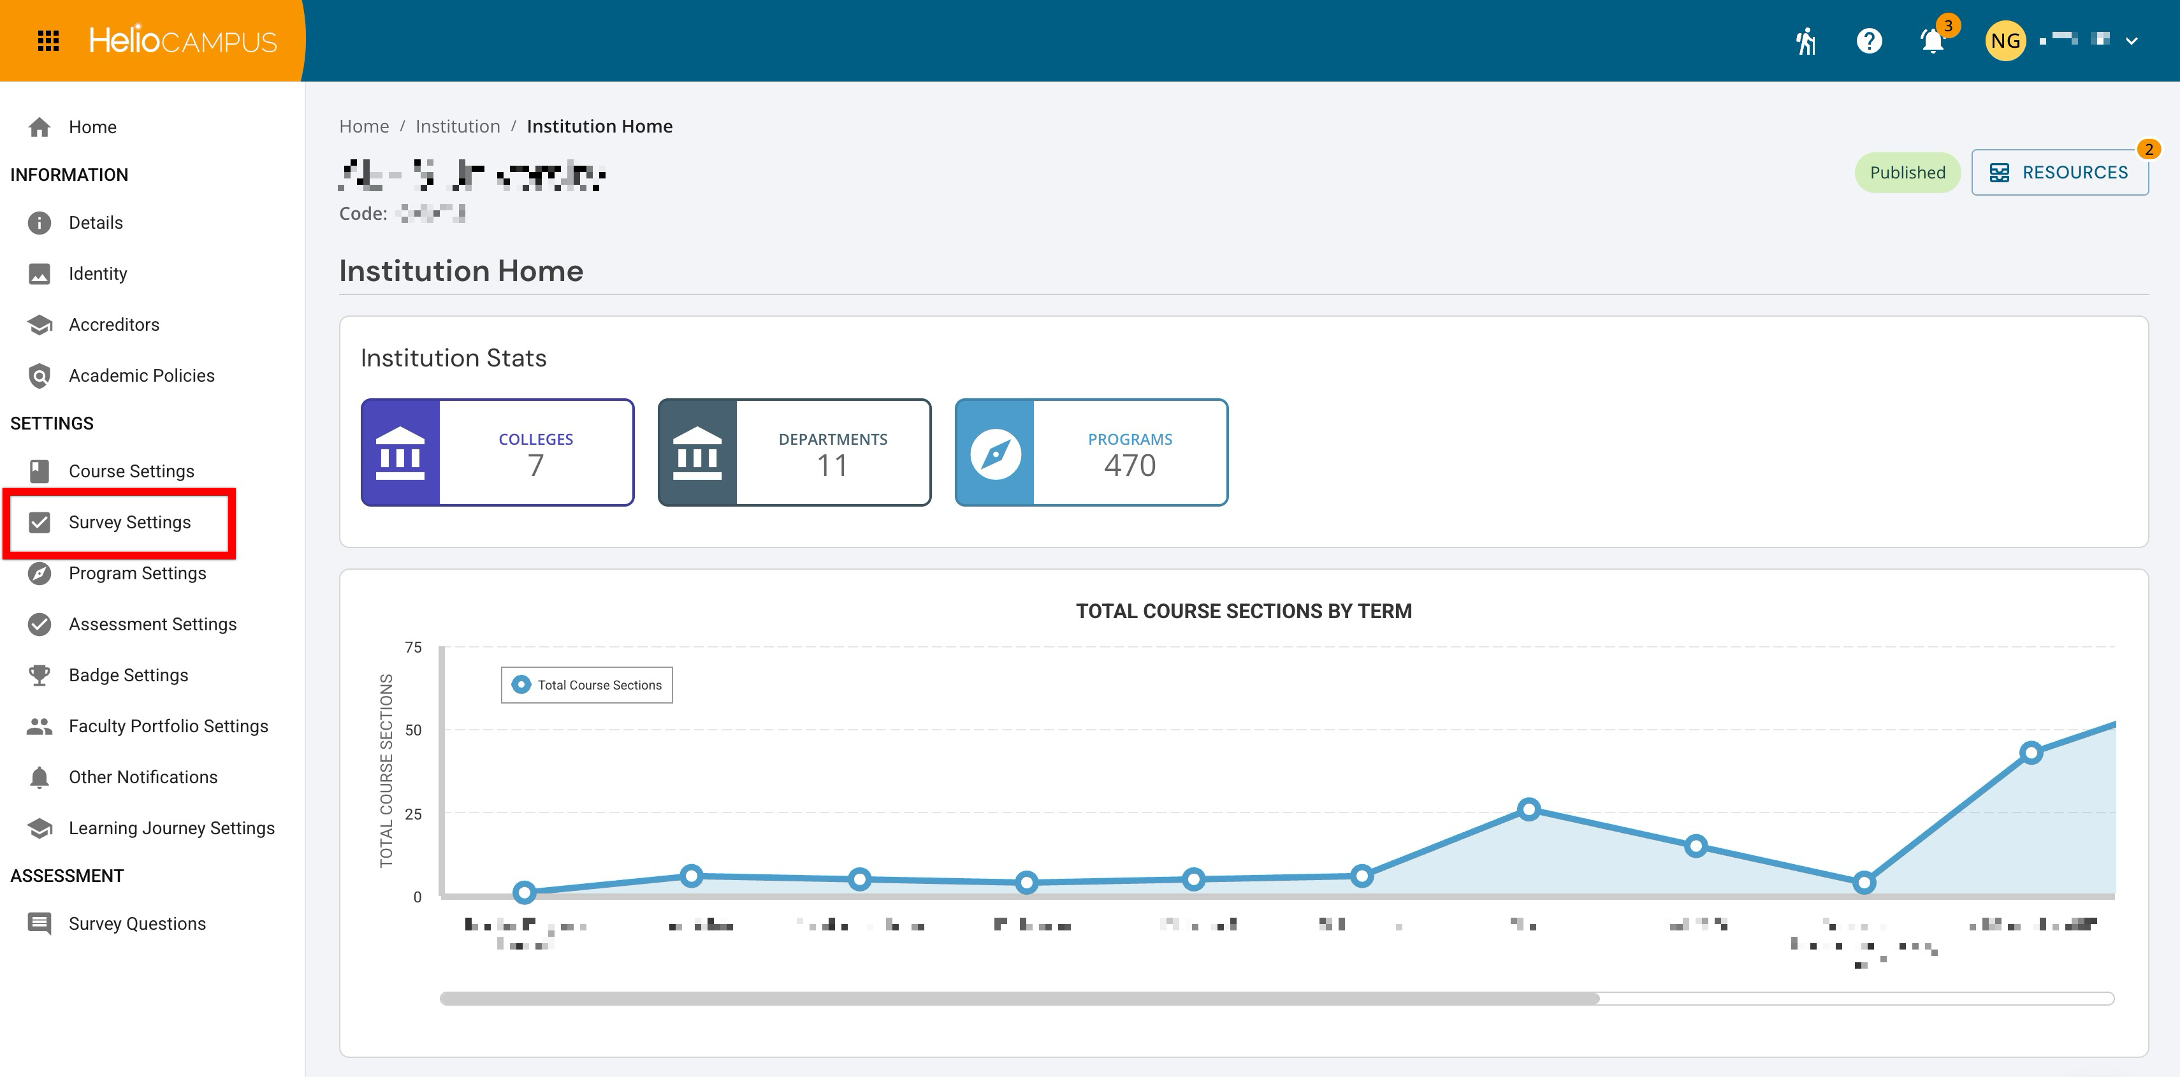Open the walking-person guided tour icon

pyautogui.click(x=1805, y=41)
